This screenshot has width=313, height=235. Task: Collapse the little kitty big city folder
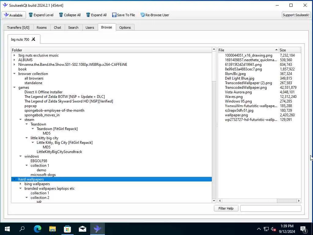click(27, 138)
